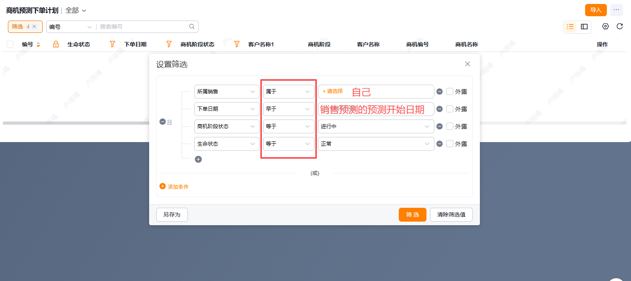Click the 清除筛选值 button

451,215
